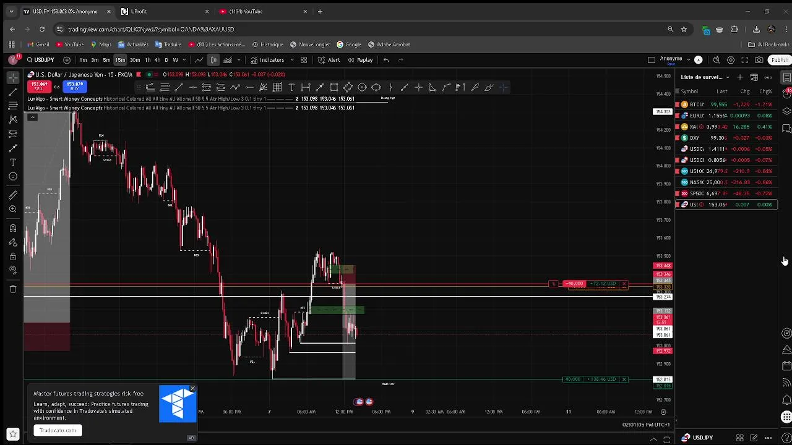Remove drawings trash icon in left sidebar

click(13, 289)
